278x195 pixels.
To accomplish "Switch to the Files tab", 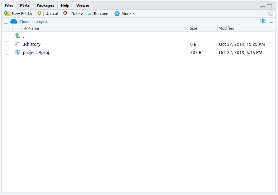I will click(9, 5).
